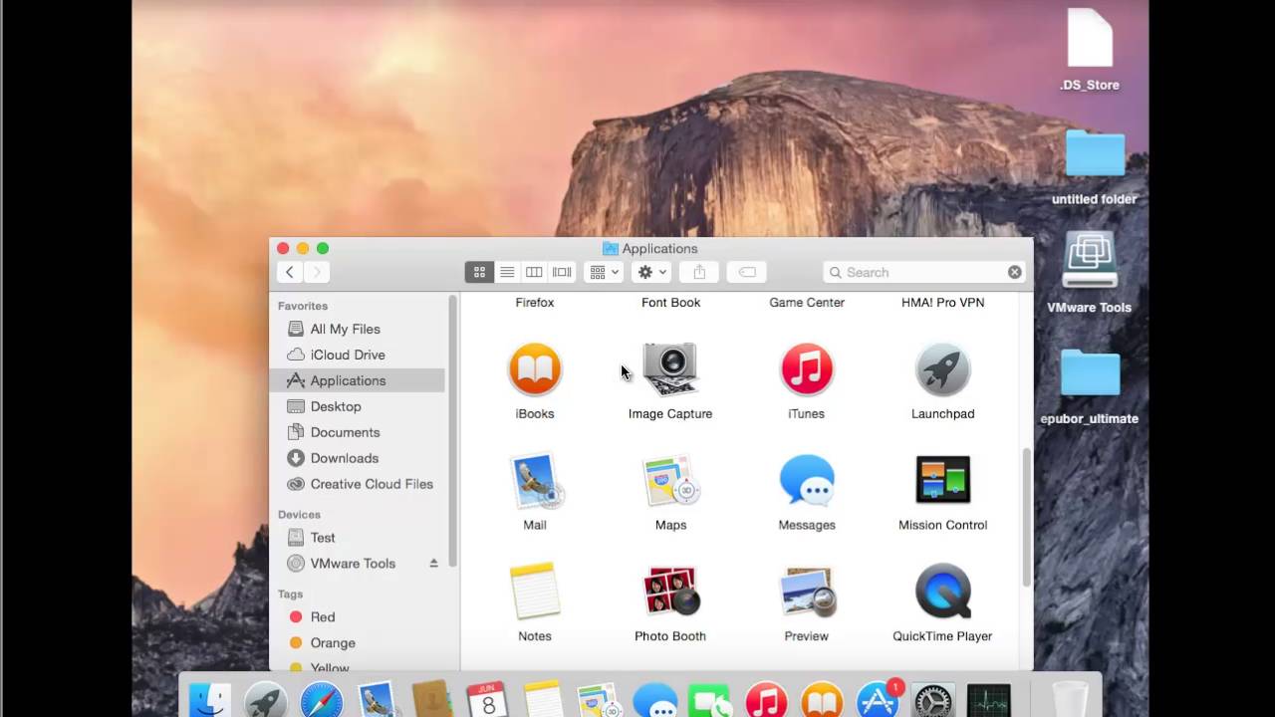Click the HMA! Pro VPN label
This screenshot has width=1275, height=717.
click(942, 303)
